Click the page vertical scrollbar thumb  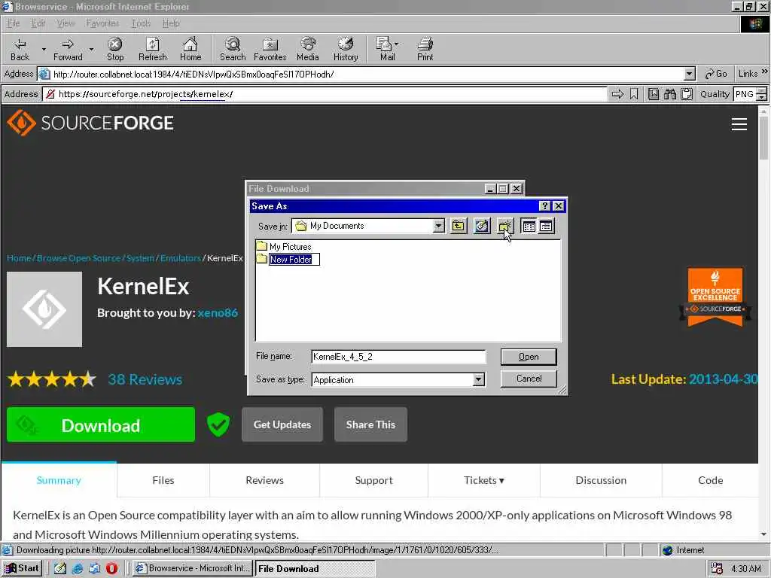click(763, 138)
